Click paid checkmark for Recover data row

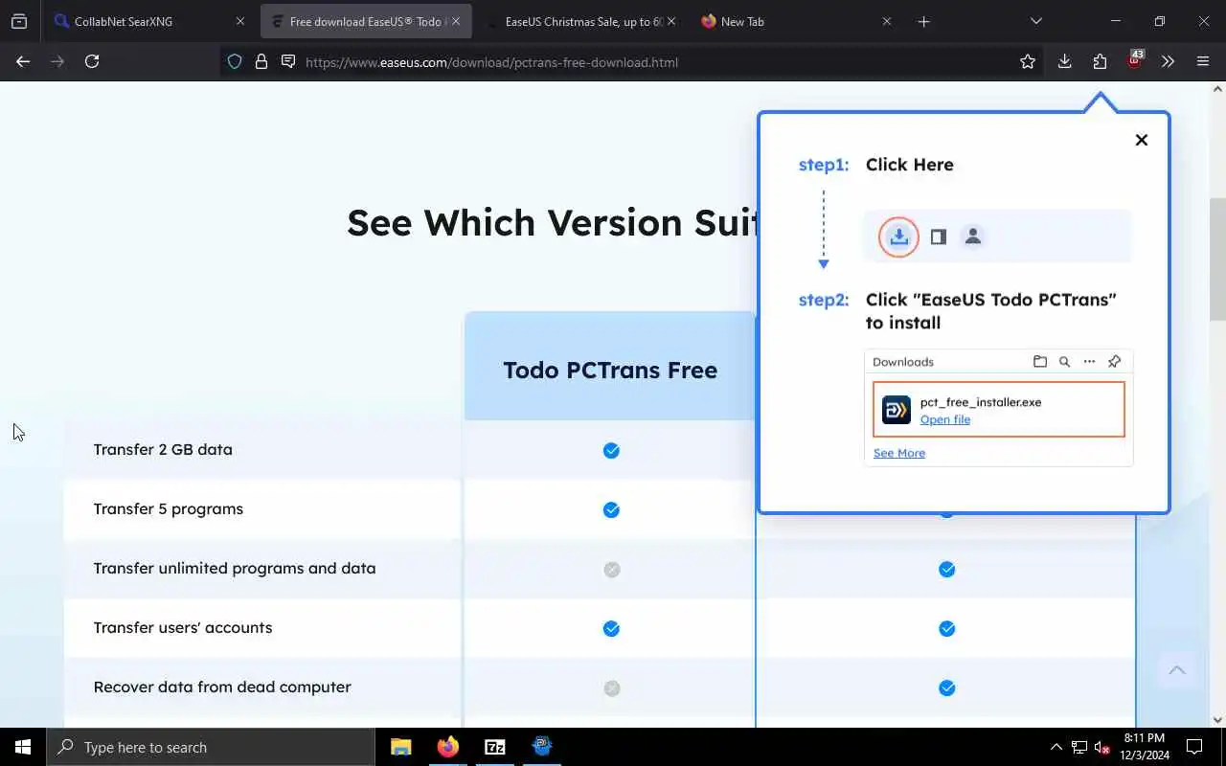pyautogui.click(x=946, y=687)
